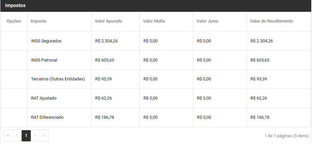Image resolution: width=313 pixels, height=144 pixels.
Task: Go to previous page arrow
Action: click(17, 136)
